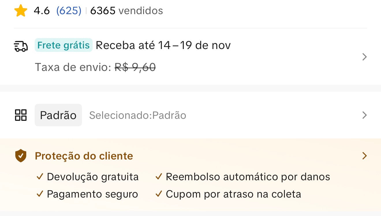Tap the checkmark beside Devolução gratuita
The width and height of the screenshot is (381, 216).
40,176
